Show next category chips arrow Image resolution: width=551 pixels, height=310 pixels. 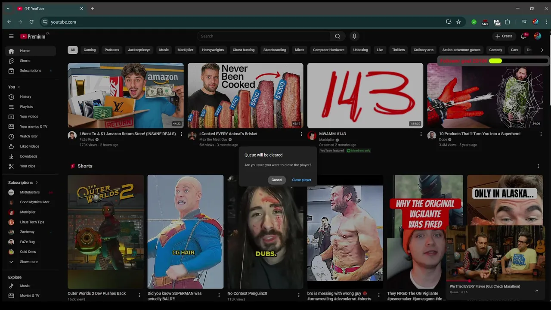[x=542, y=50]
